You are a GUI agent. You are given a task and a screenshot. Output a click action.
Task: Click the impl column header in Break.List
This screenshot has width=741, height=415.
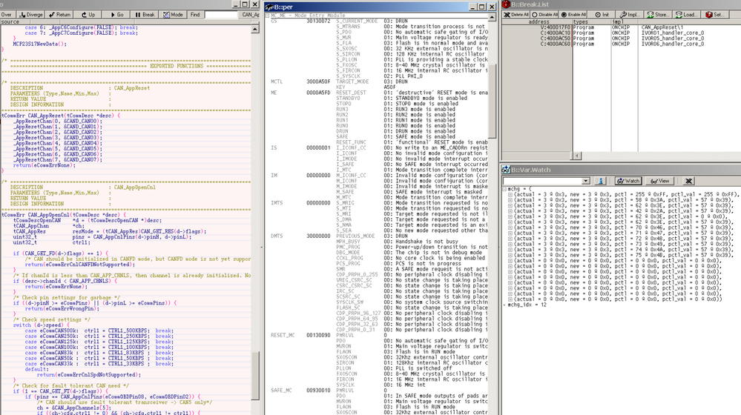click(x=625, y=21)
